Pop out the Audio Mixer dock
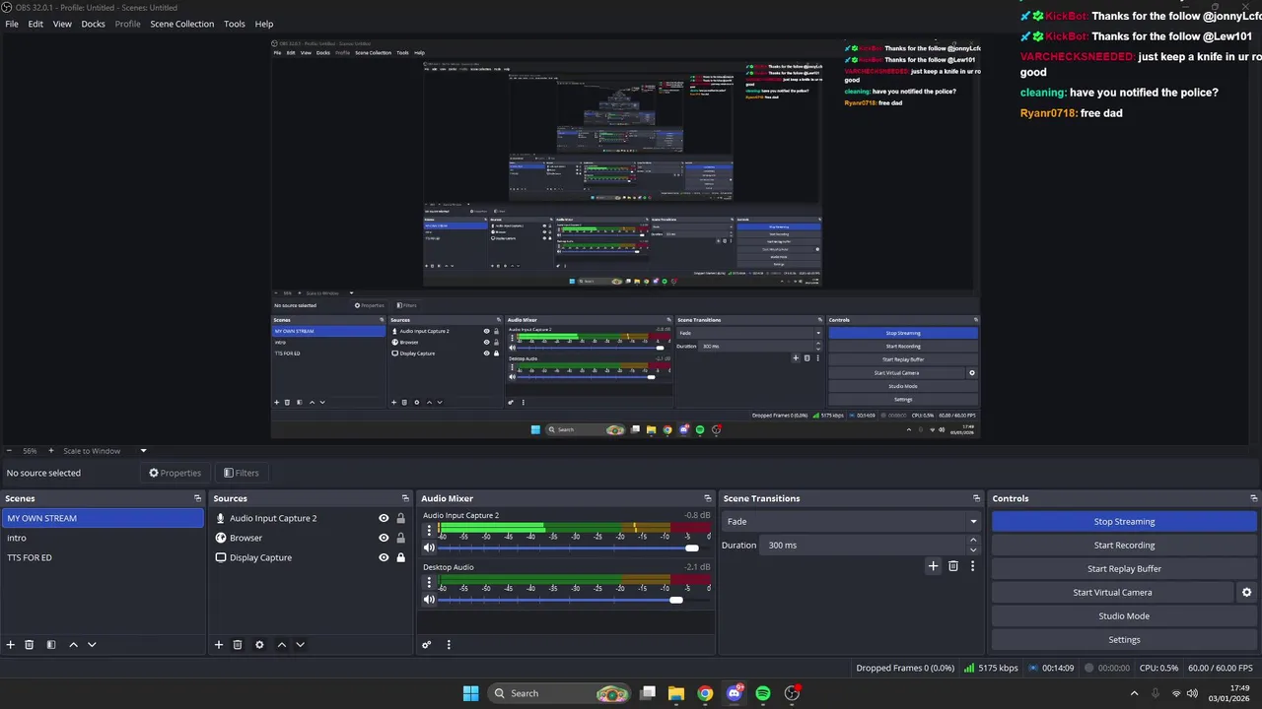Screen dimensions: 1262x709 [707, 498]
